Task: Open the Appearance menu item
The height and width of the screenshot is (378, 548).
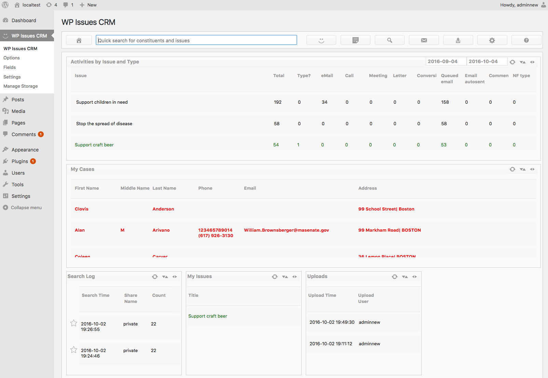Action: coord(27,150)
